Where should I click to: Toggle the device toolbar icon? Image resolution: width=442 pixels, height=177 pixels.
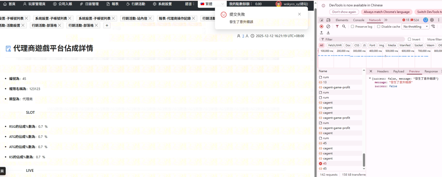pyautogui.click(x=329, y=20)
